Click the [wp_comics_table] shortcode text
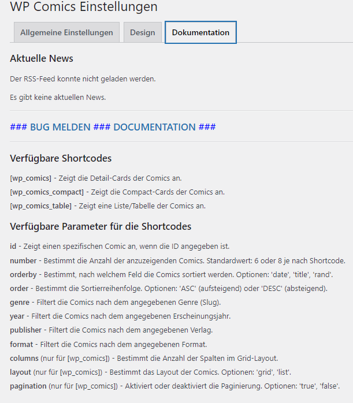353x403 pixels. (x=40, y=206)
